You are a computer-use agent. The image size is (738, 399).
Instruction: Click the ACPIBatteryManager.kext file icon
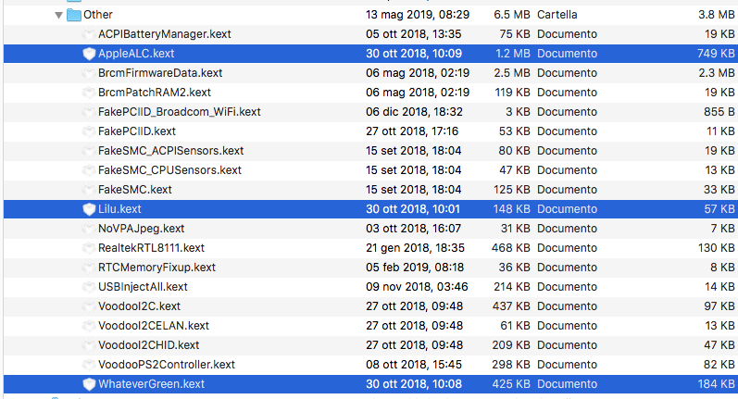[89, 34]
